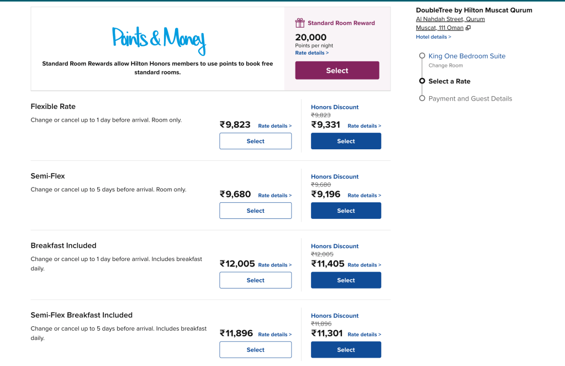Screen dimensions: 565x366
Task: Click the Points & Money logo
Action: click(x=159, y=39)
